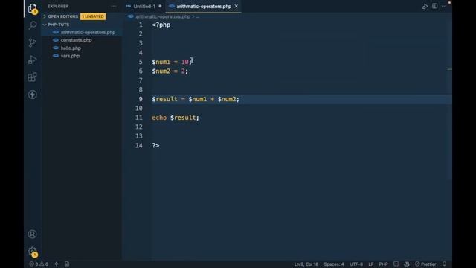
Task: Open the Accounts menu icon
Action: point(32,234)
